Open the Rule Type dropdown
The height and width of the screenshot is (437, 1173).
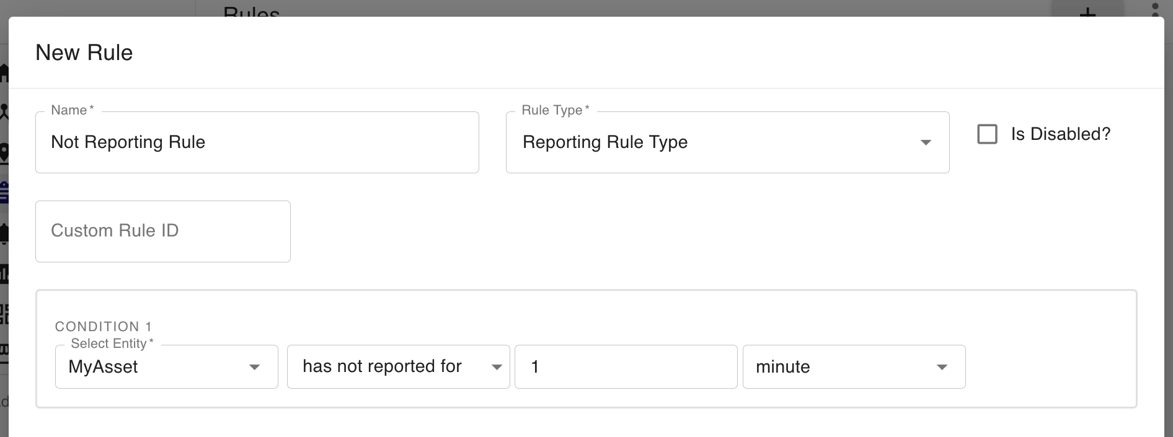tap(727, 142)
